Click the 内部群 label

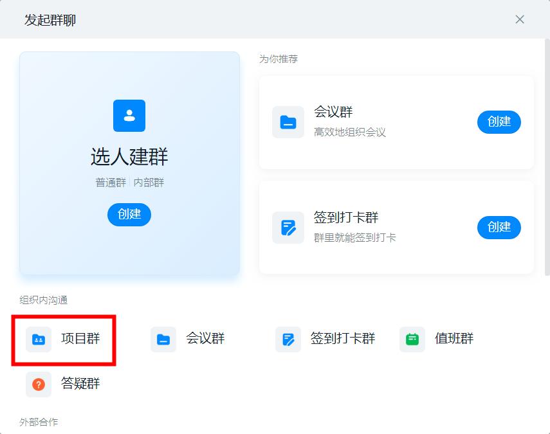click(149, 182)
